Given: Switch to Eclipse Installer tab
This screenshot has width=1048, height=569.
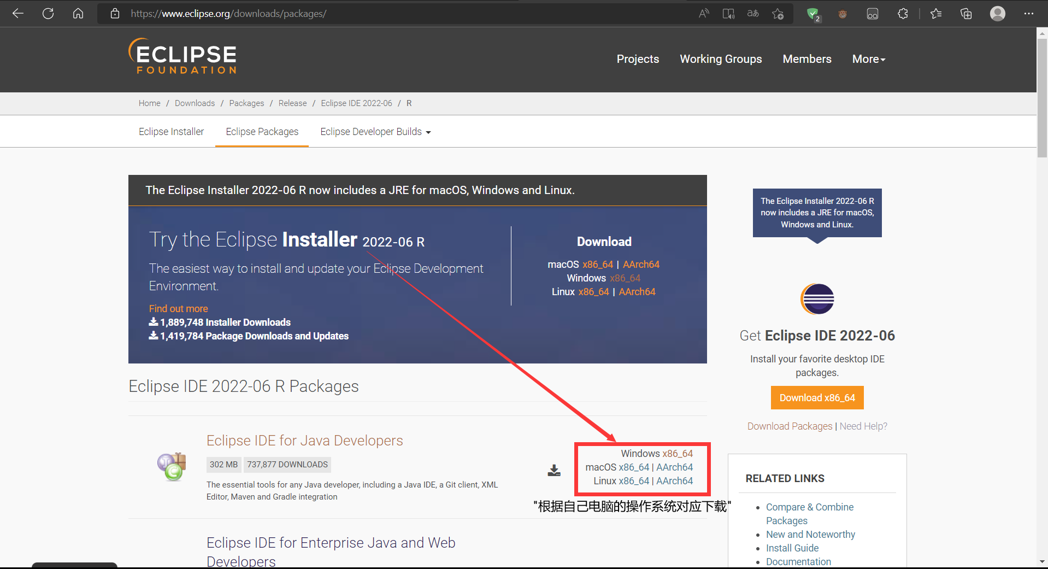Looking at the screenshot, I should tap(171, 132).
